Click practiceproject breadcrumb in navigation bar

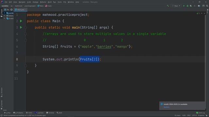30,6
